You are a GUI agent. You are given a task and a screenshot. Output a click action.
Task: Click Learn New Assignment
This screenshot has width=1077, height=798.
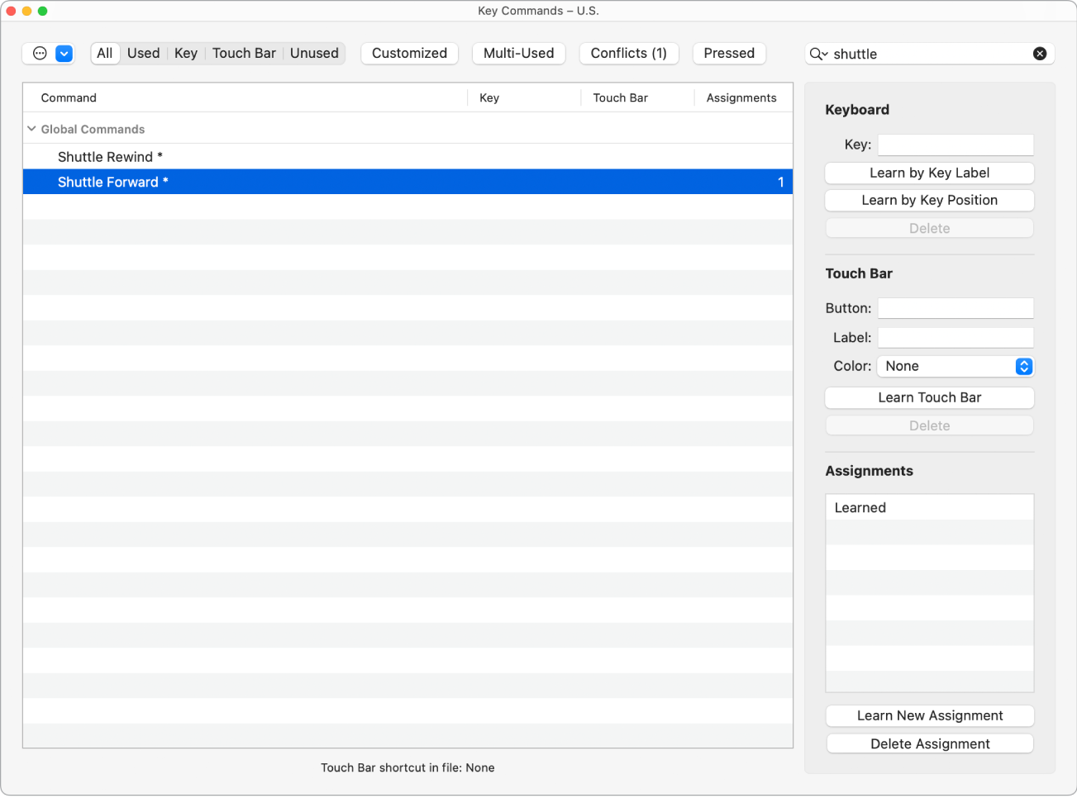(x=930, y=715)
